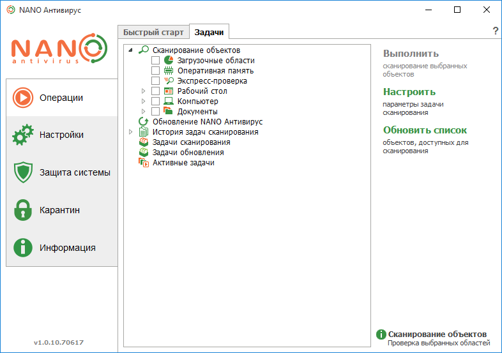Select the Экспресс-проверка row text
The image size is (502, 353).
212,80
